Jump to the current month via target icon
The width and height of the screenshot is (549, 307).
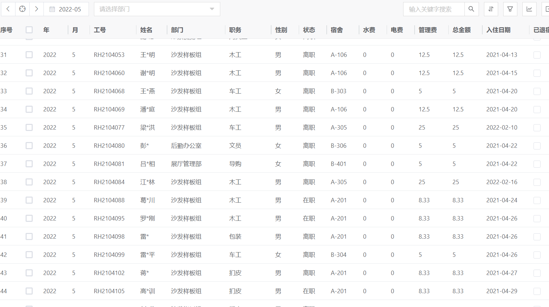22,9
